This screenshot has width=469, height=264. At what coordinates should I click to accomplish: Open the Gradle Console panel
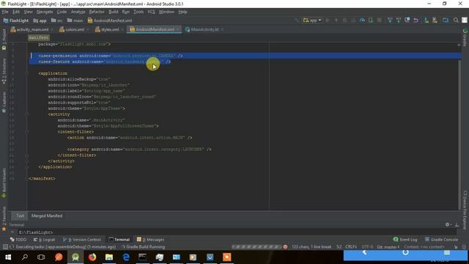441,240
